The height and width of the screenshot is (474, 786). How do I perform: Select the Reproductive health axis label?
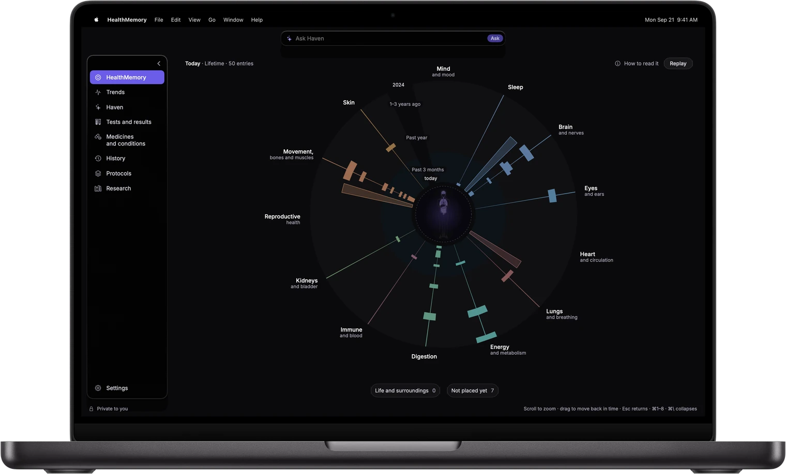point(282,219)
